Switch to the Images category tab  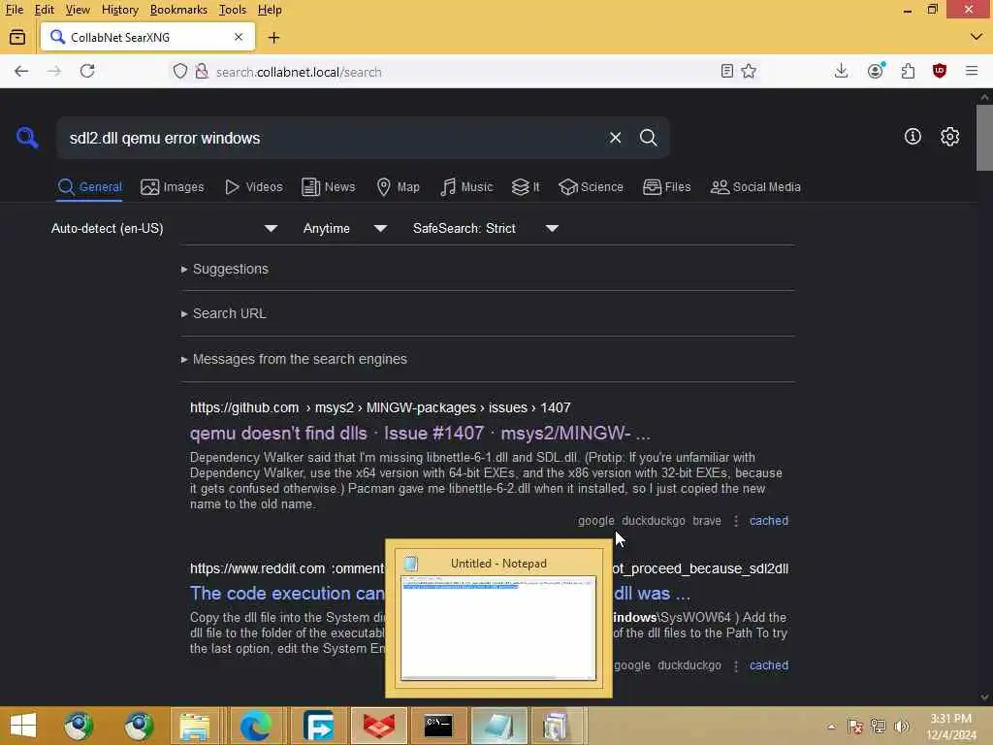point(173,187)
